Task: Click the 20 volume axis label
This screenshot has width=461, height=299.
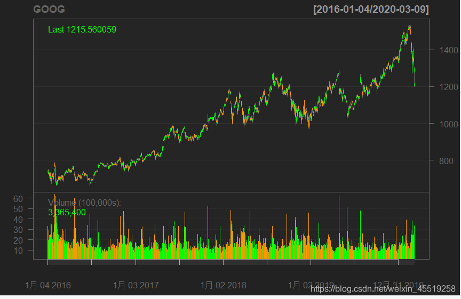Action: 18,240
